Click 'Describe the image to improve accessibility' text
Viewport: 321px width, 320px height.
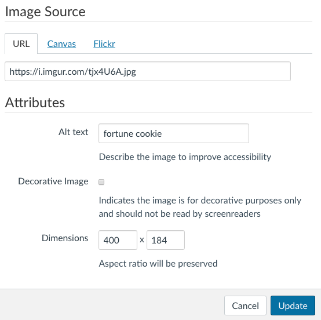pos(185,157)
